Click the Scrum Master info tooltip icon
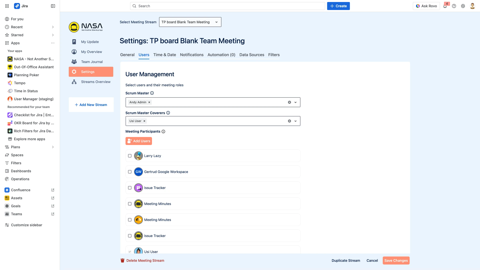480x270 pixels. click(x=152, y=93)
